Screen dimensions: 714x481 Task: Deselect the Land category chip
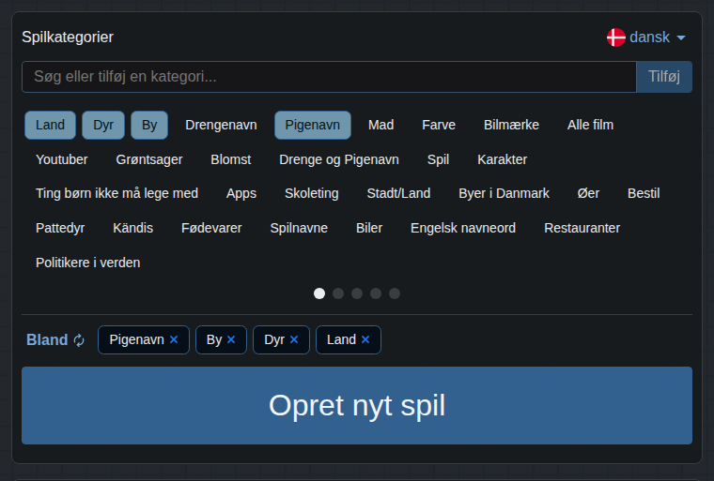(50, 125)
